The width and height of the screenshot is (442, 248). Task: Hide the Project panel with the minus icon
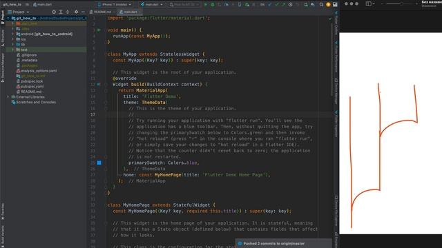click(x=83, y=12)
